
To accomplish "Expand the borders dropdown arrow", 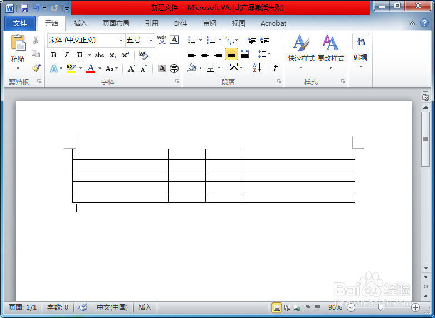I will pos(219,68).
